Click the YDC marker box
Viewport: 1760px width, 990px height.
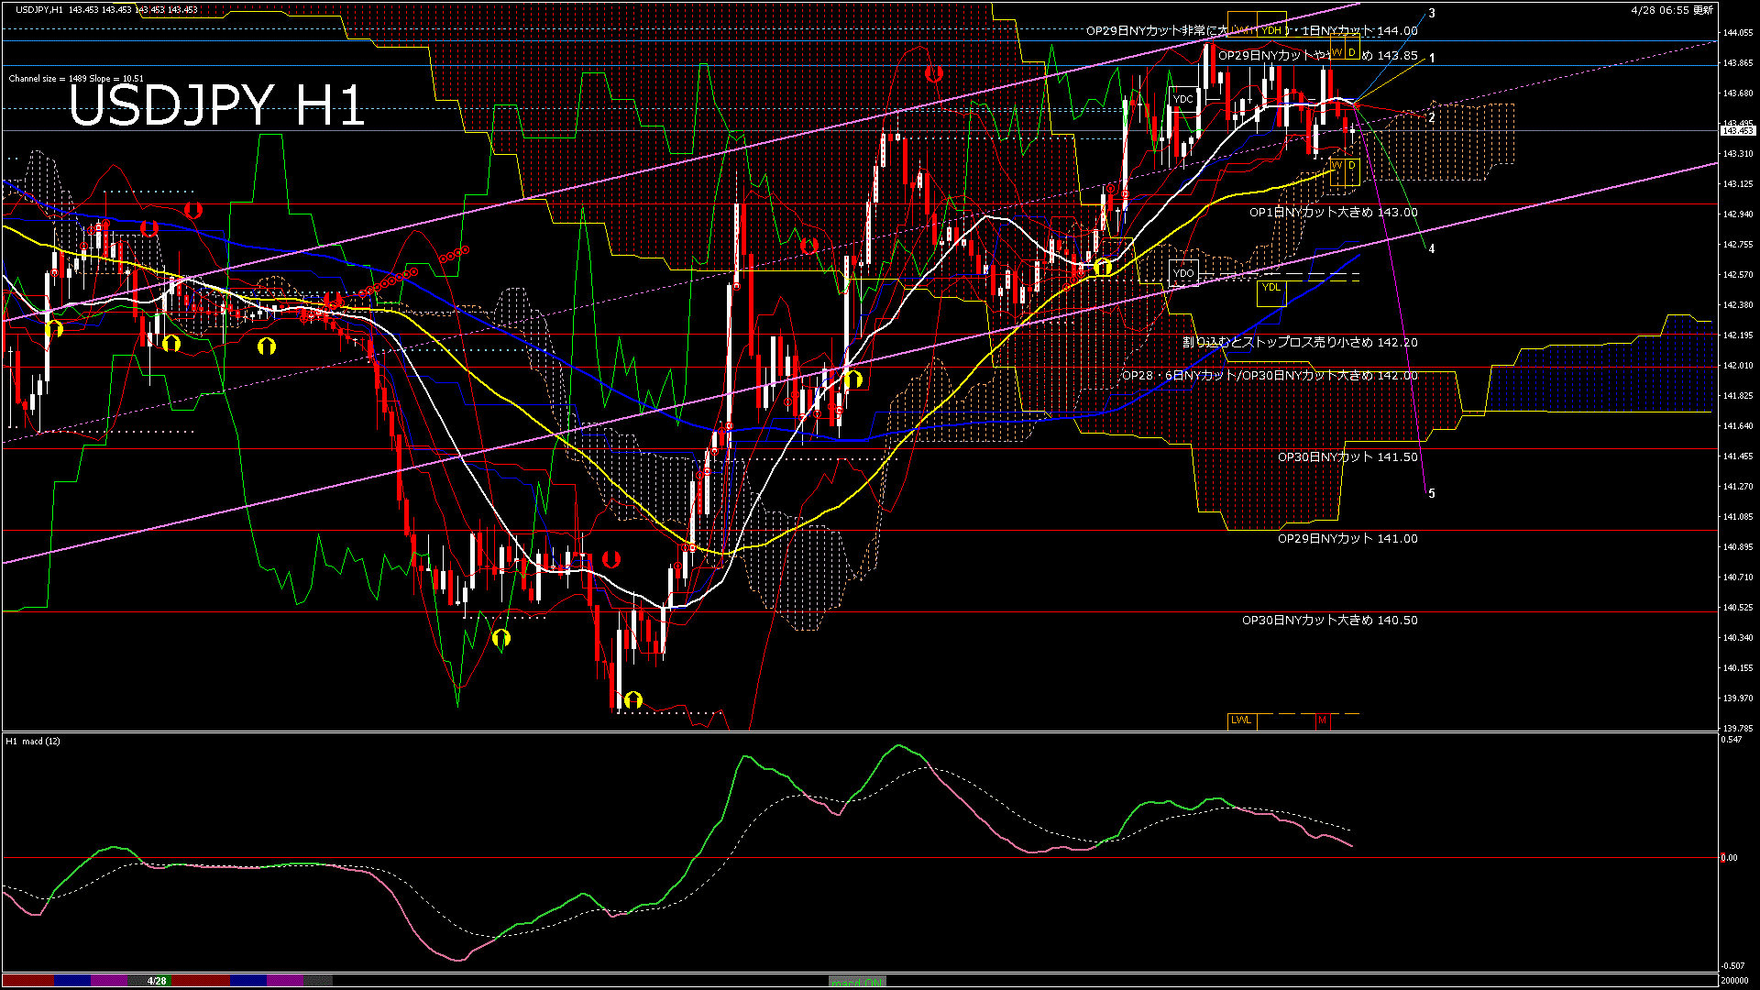(1183, 99)
